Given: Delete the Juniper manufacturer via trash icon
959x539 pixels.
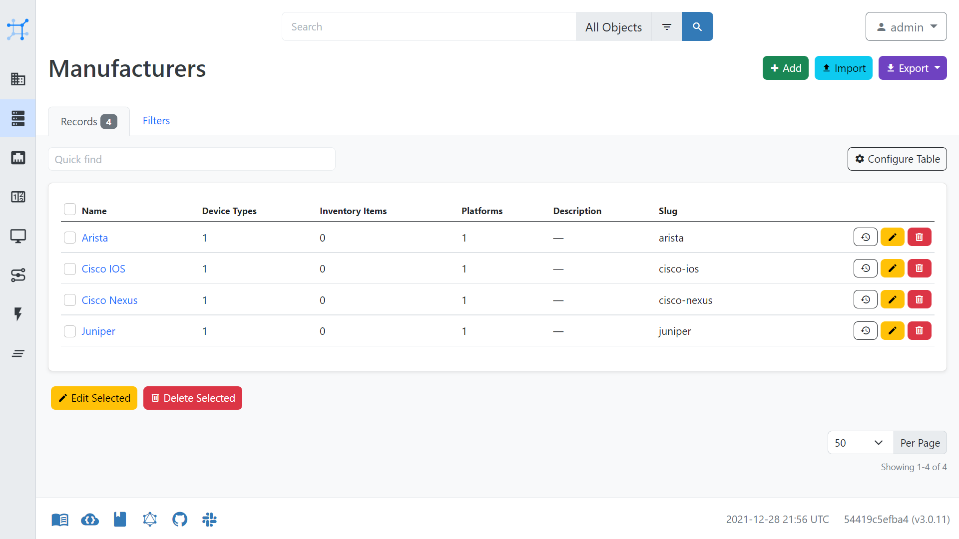Looking at the screenshot, I should [x=919, y=330].
